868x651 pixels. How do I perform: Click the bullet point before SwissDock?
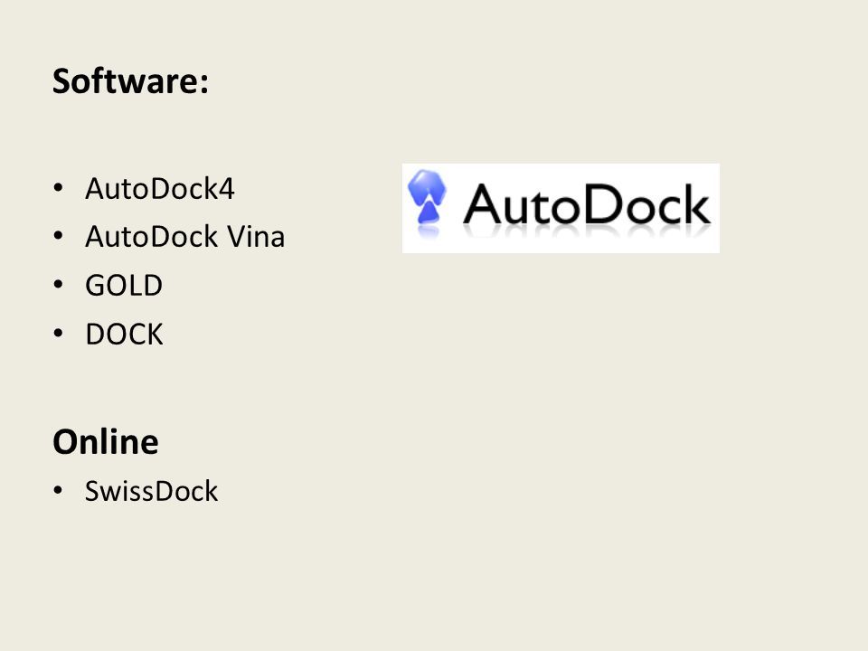click(x=59, y=490)
